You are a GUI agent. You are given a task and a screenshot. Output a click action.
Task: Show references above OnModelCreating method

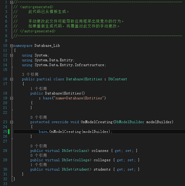(x=39, y=117)
